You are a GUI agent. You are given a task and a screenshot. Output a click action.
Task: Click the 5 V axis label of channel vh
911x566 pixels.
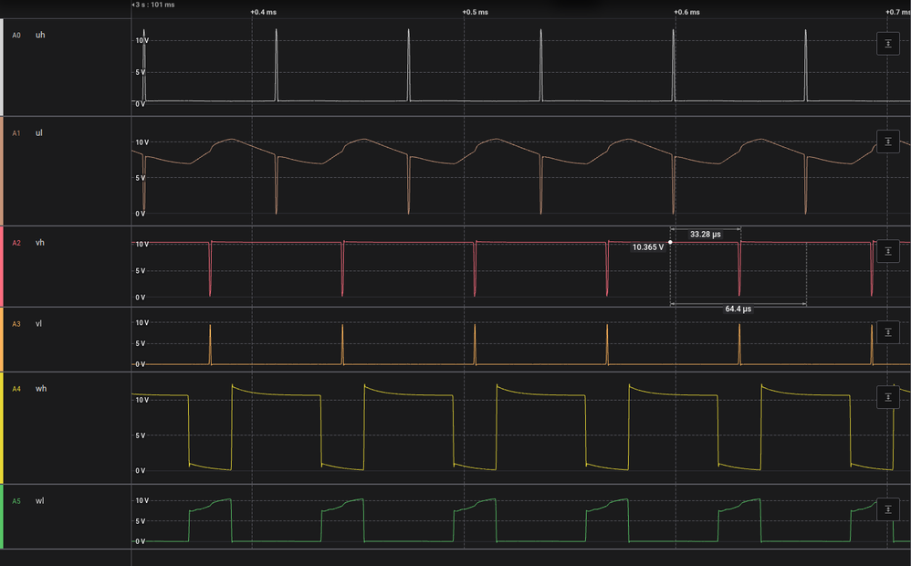[x=140, y=271]
